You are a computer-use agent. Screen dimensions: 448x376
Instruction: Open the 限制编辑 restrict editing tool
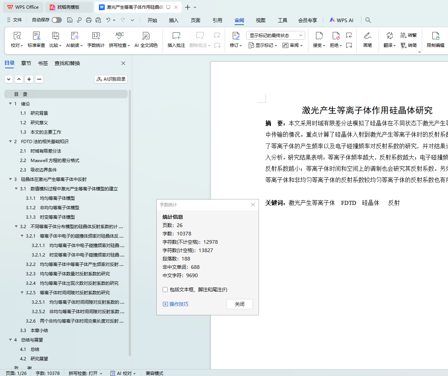pyautogui.click(x=435, y=40)
